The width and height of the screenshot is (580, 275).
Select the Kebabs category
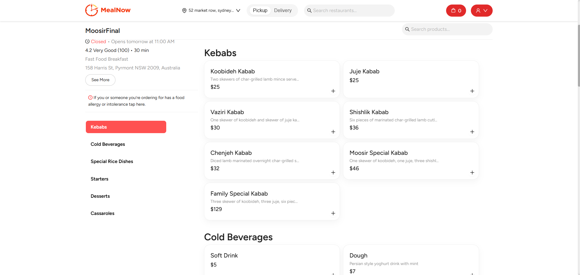click(126, 127)
